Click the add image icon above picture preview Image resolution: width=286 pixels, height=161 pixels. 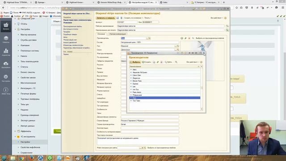(x=182, y=38)
